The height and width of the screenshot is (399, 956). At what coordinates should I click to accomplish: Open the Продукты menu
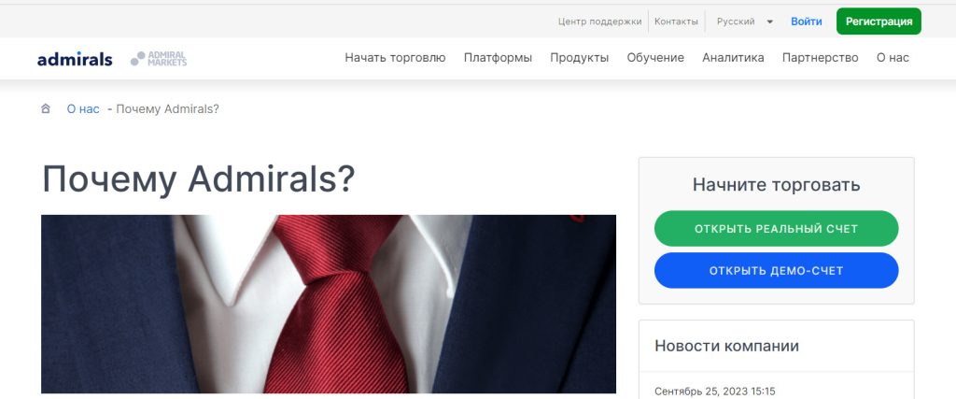tap(579, 58)
